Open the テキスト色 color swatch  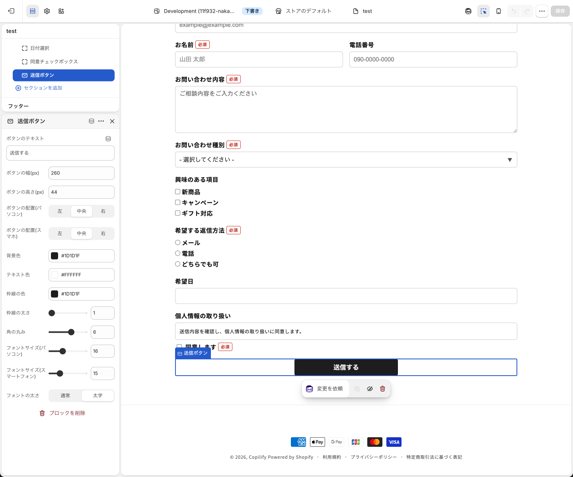click(x=55, y=275)
